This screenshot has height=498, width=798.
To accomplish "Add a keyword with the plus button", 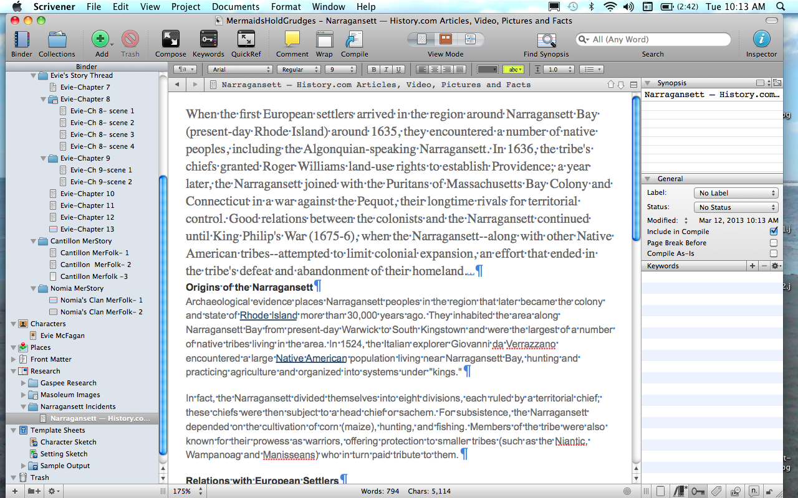I will pyautogui.click(x=752, y=266).
